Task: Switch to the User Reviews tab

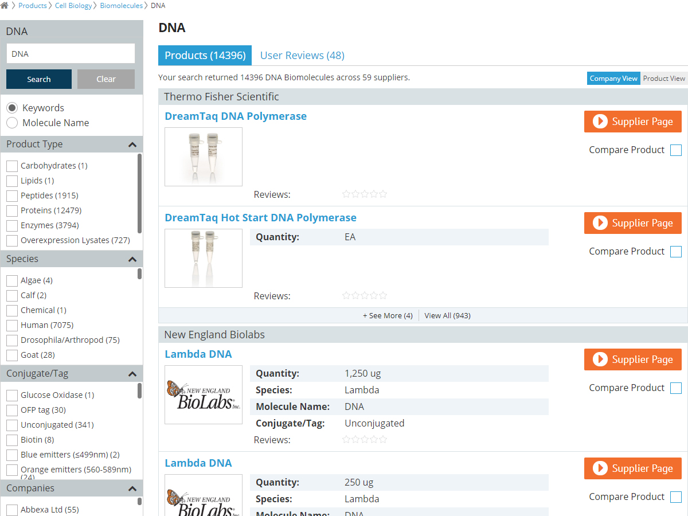Action: [x=302, y=56]
